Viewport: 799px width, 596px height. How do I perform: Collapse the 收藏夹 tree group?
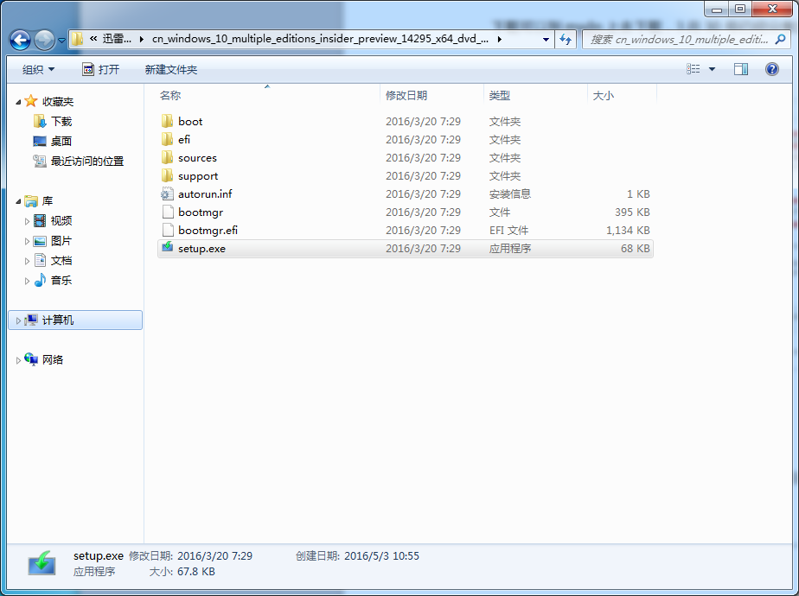[x=18, y=102]
